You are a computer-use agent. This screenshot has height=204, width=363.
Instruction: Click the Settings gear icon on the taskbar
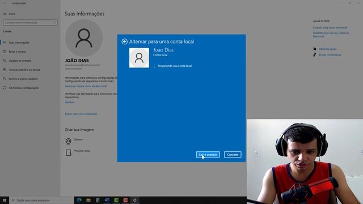[135, 200]
